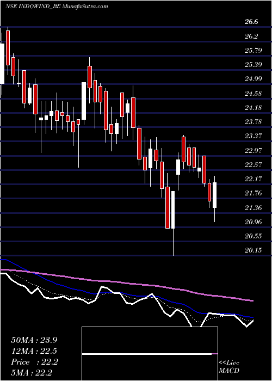Click the 23.37 price axis label
This screenshot has width=272, height=381.
(x=253, y=136)
